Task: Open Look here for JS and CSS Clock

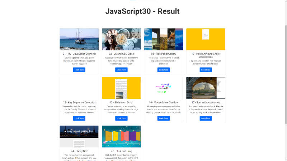Action: point(121,70)
